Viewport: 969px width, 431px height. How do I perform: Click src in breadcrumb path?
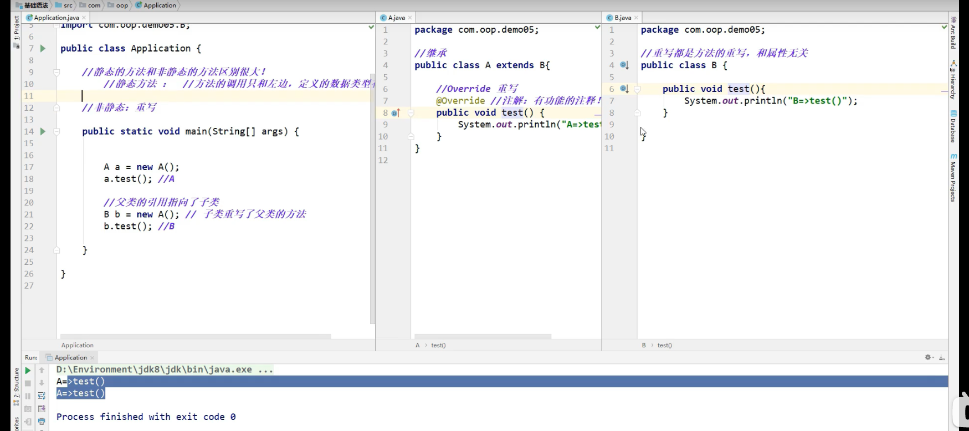click(64, 5)
